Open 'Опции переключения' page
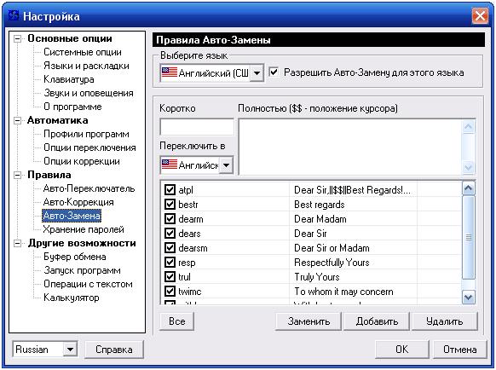Viewport: 496px width, 370px height. pyautogui.click(x=89, y=147)
